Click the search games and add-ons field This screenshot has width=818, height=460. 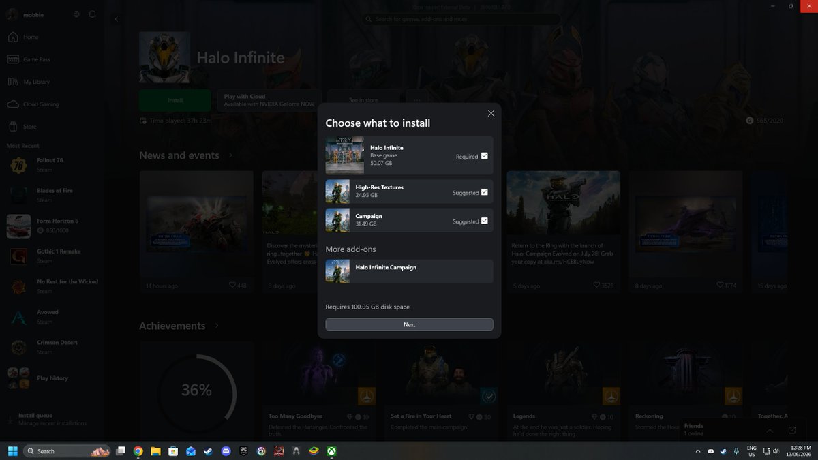pos(462,19)
